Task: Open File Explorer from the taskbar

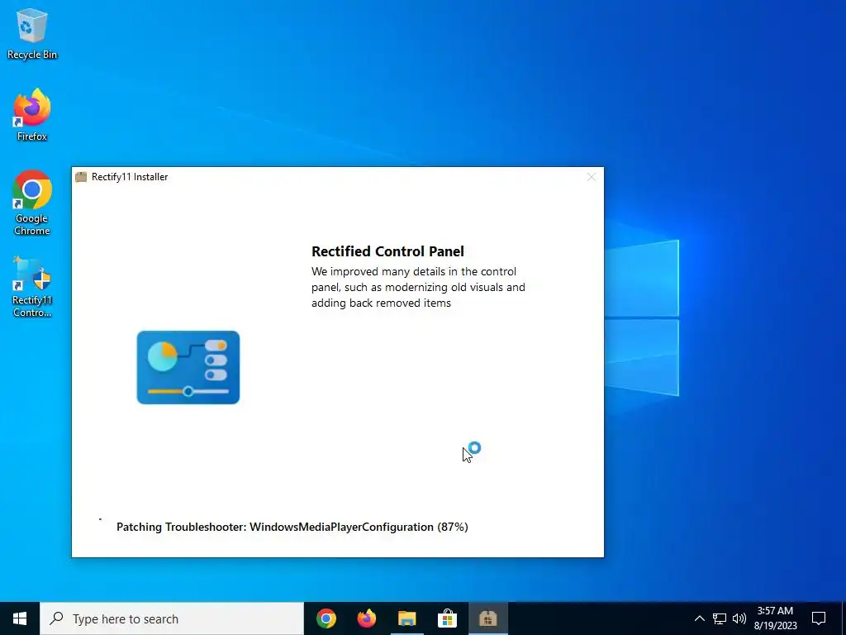Action: pos(407,618)
